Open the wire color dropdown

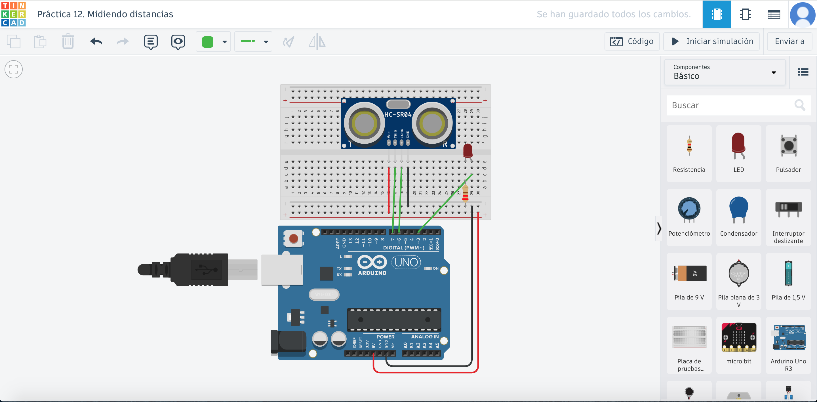[x=225, y=41]
